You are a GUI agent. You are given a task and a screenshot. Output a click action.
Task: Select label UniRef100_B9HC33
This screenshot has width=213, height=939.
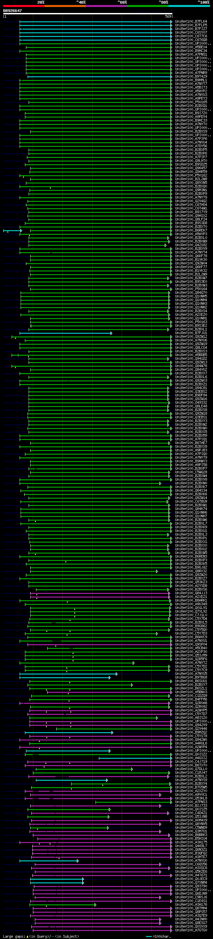191,121
